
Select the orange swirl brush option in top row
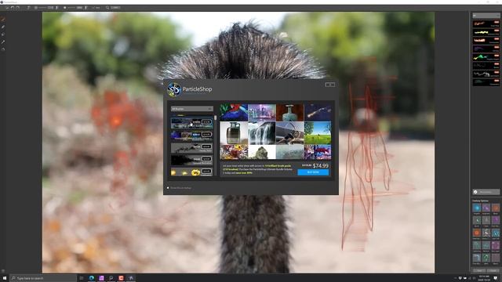(496, 208)
